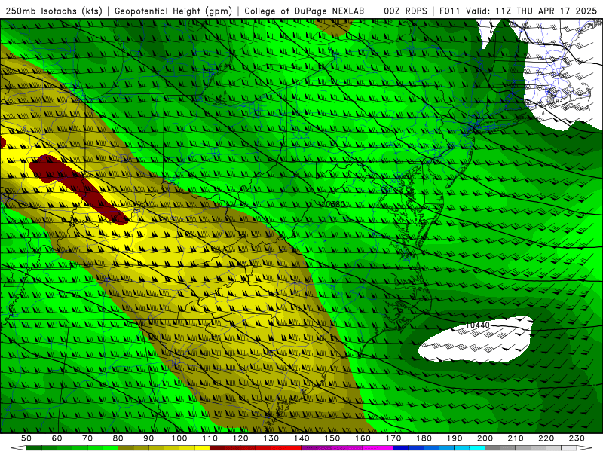Click the 90 value on the legend
Image resolution: width=603 pixels, height=452 pixels.
pyautogui.click(x=148, y=438)
